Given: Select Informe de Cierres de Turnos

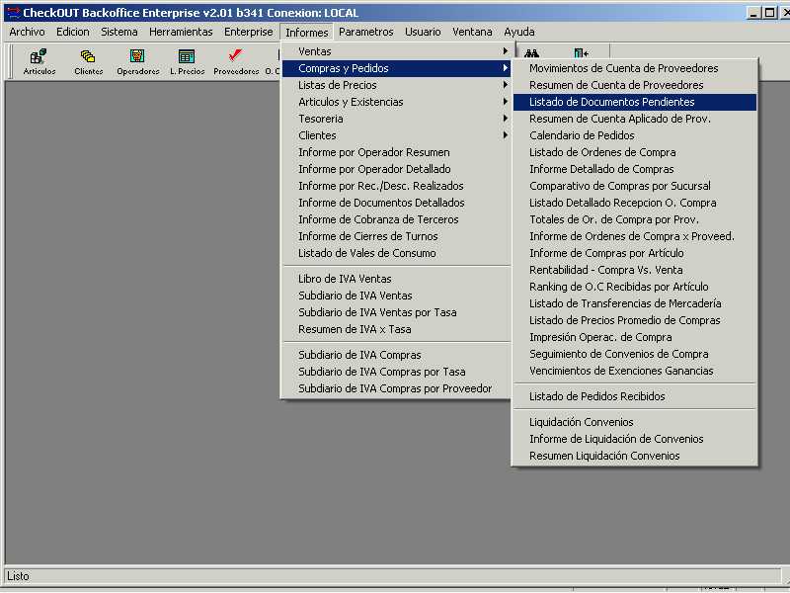Looking at the screenshot, I should [396, 236].
